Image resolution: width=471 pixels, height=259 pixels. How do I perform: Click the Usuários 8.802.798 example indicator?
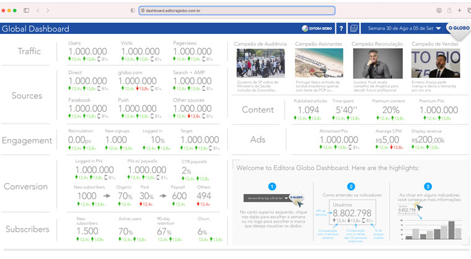click(x=353, y=213)
